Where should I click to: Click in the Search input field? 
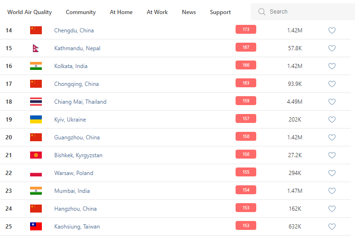coord(306,12)
